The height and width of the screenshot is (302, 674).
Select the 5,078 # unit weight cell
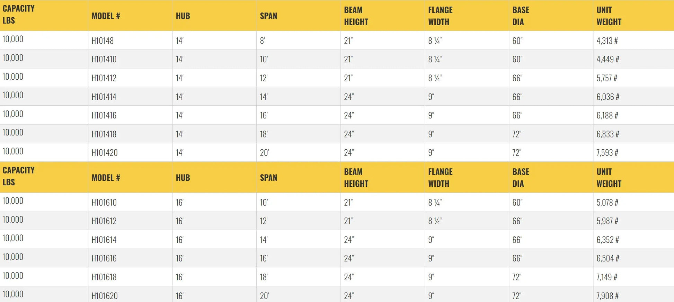tap(607, 203)
